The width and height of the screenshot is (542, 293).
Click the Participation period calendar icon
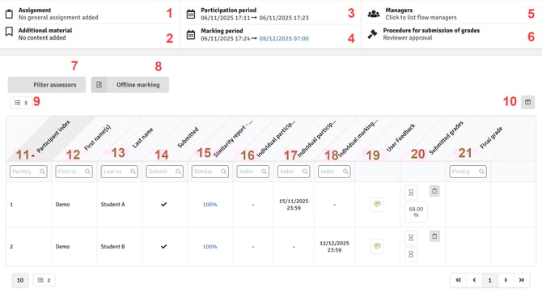[191, 15]
